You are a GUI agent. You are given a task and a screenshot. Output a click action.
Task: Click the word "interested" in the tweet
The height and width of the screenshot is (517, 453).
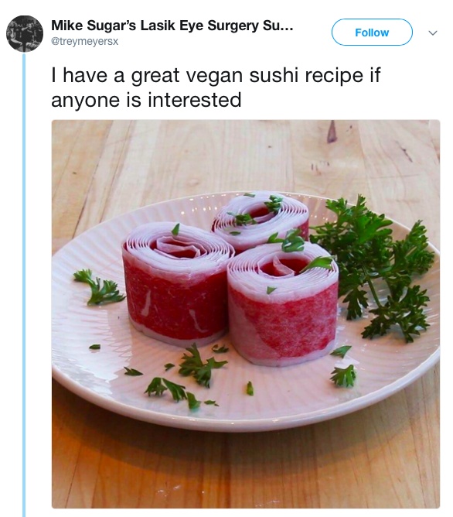[195, 100]
